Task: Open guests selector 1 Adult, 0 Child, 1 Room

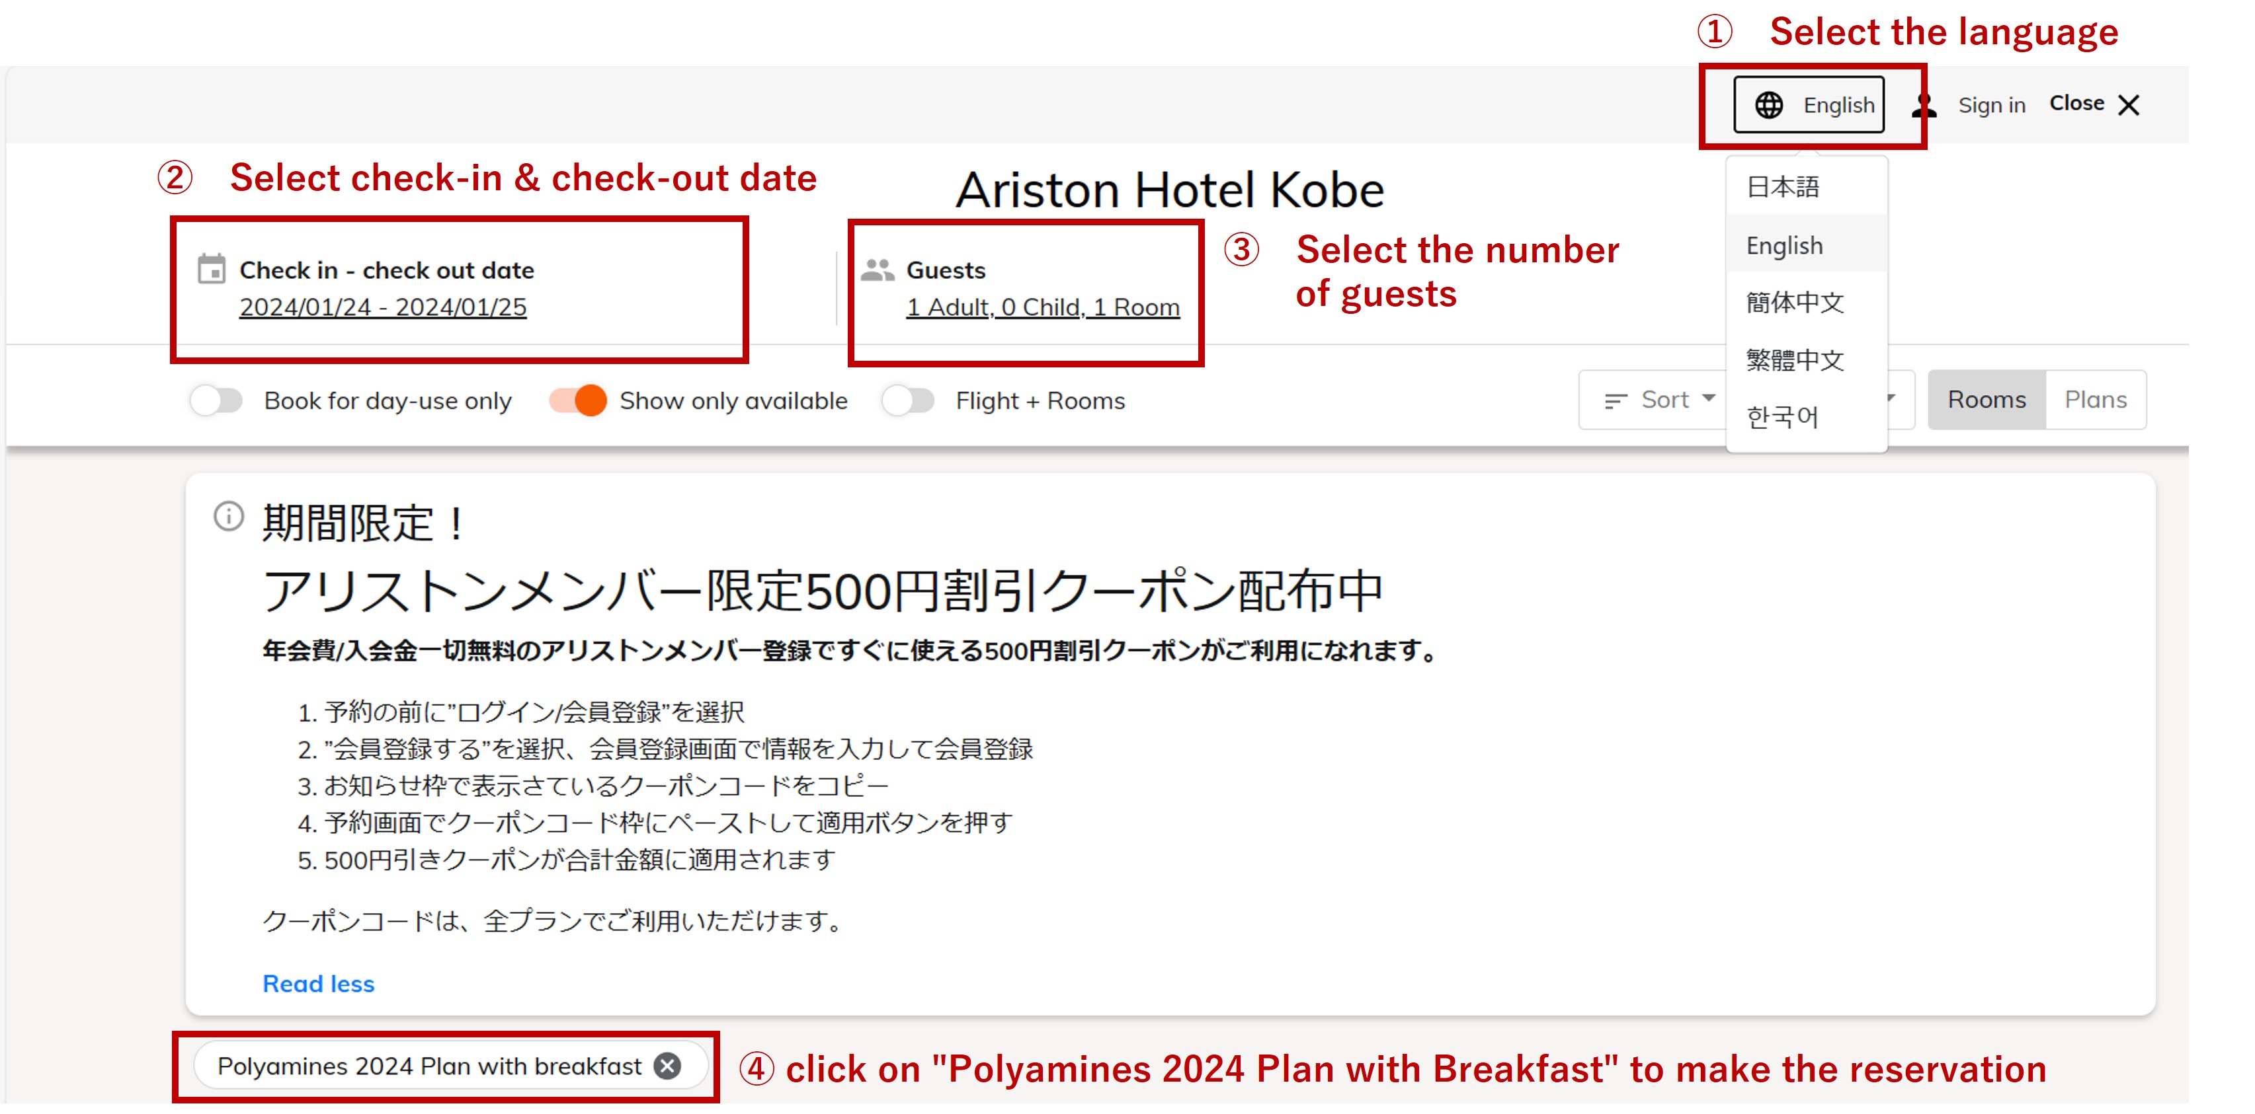Action: pos(1042,307)
